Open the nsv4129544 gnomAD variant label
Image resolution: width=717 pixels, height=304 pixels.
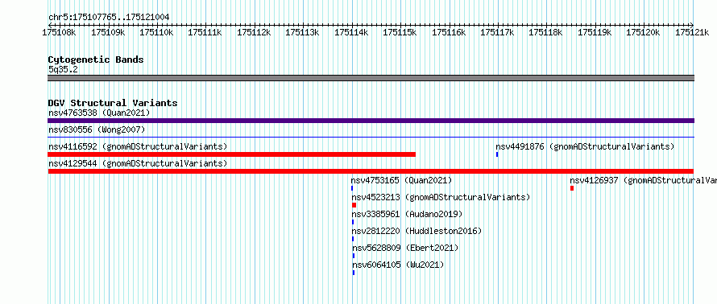click(138, 163)
